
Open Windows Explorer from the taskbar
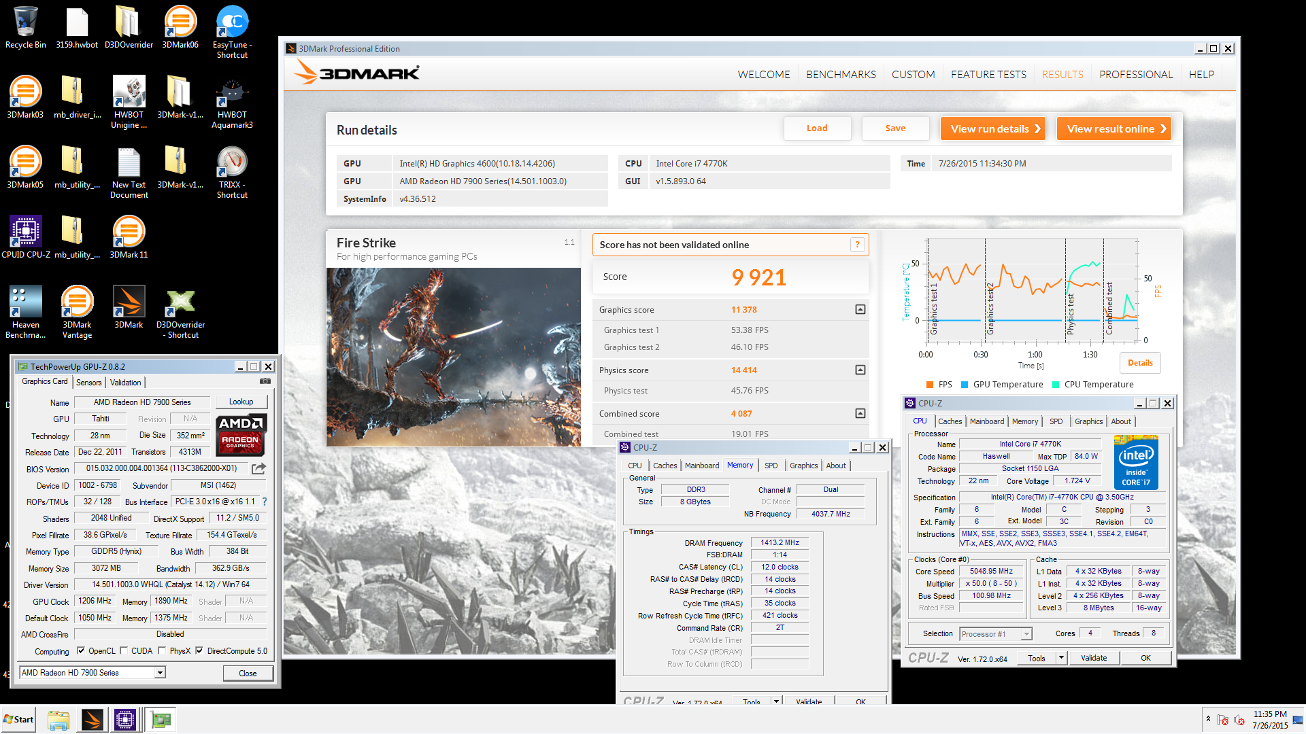tap(58, 720)
